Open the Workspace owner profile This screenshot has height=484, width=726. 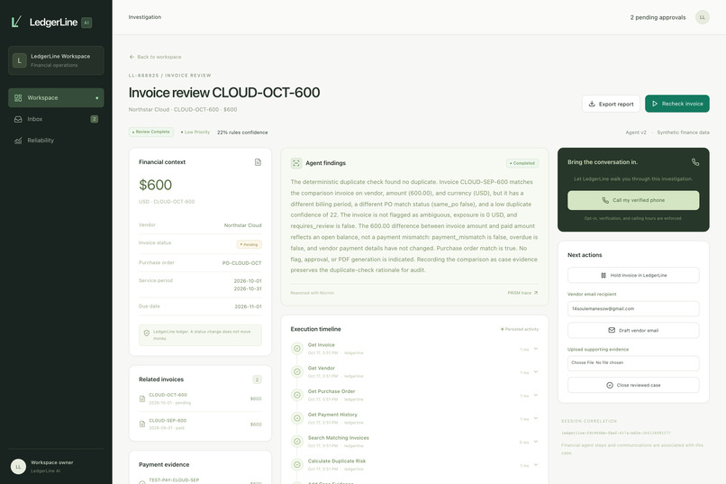click(x=56, y=466)
